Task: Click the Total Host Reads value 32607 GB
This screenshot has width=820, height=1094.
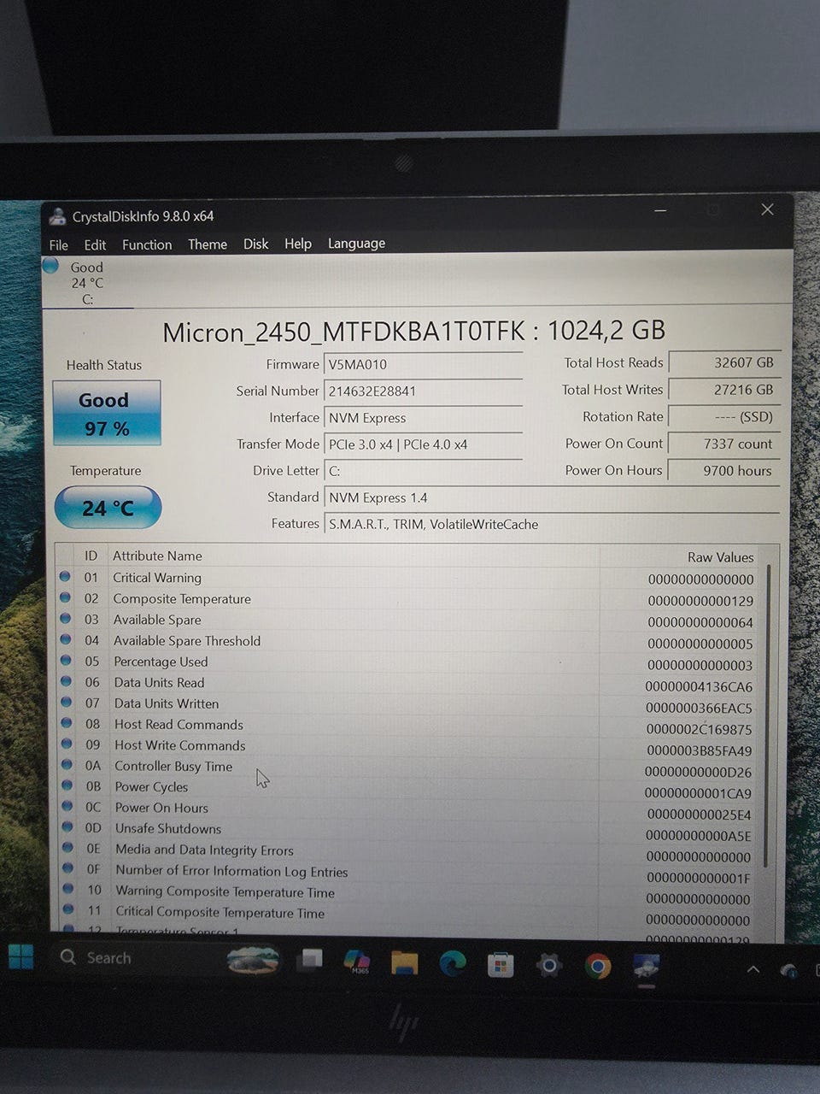Action: (723, 362)
